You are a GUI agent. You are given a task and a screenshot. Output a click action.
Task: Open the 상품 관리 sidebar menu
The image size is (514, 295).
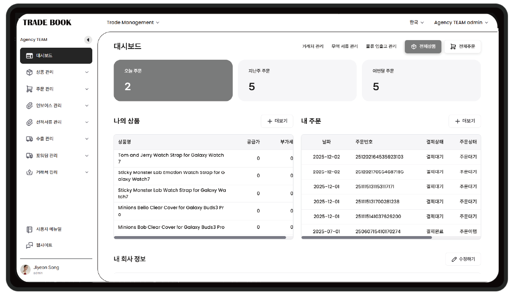point(56,72)
